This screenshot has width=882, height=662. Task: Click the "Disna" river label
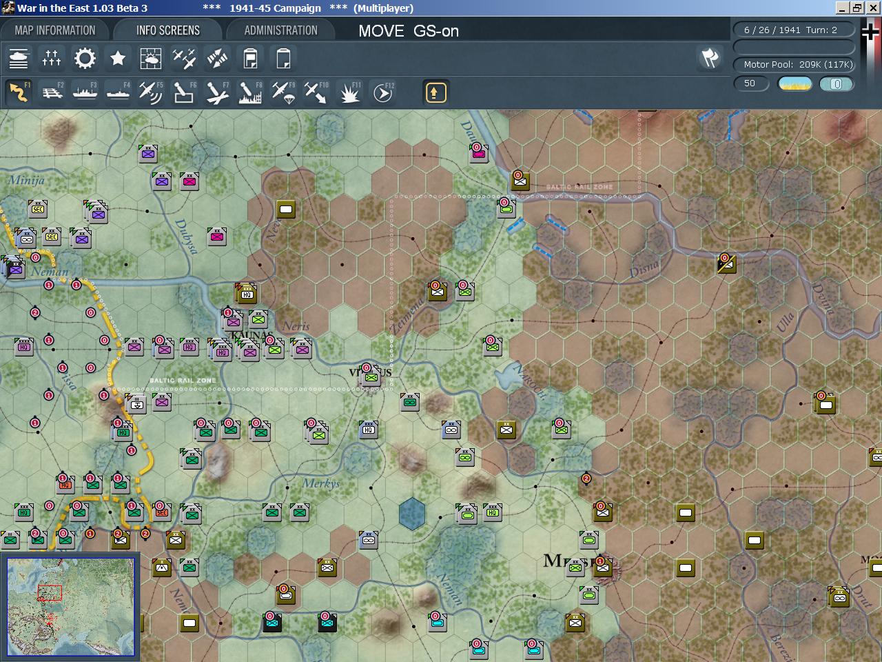(x=644, y=269)
